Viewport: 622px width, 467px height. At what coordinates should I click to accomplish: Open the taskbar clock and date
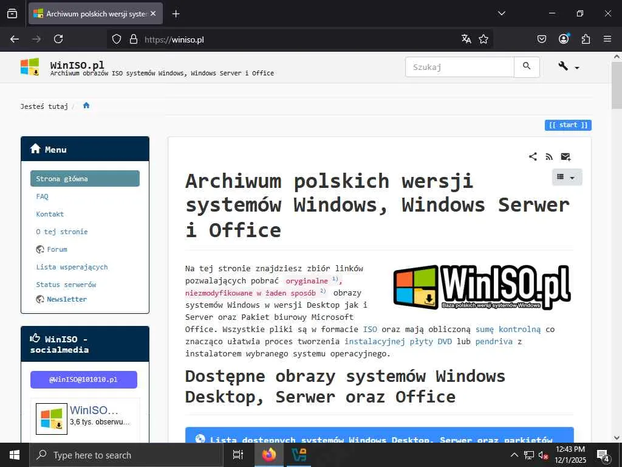coord(570,455)
